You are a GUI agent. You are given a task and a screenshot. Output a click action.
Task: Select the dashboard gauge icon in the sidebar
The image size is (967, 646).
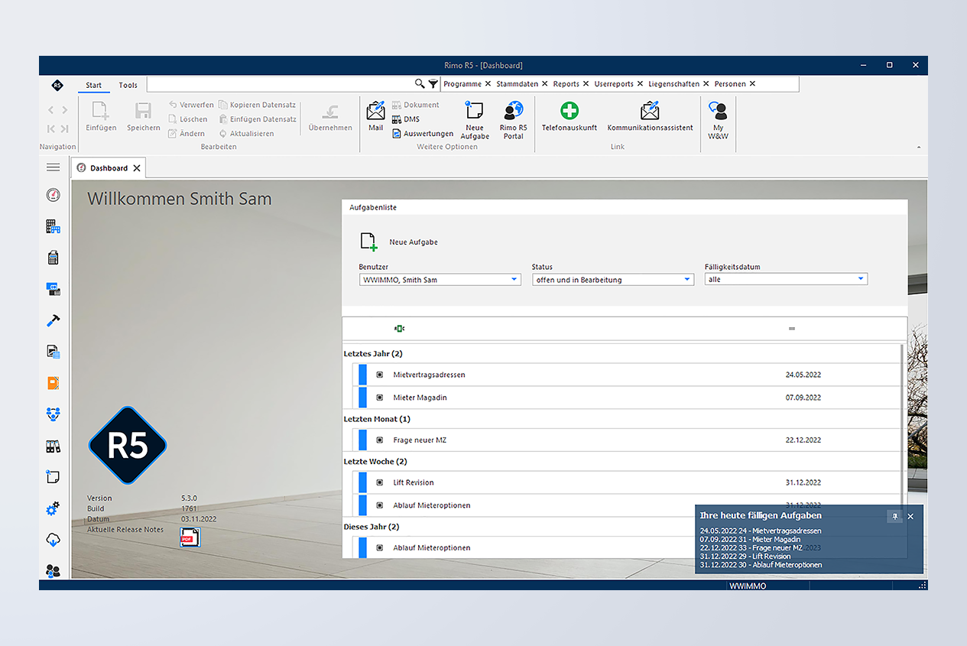(52, 195)
